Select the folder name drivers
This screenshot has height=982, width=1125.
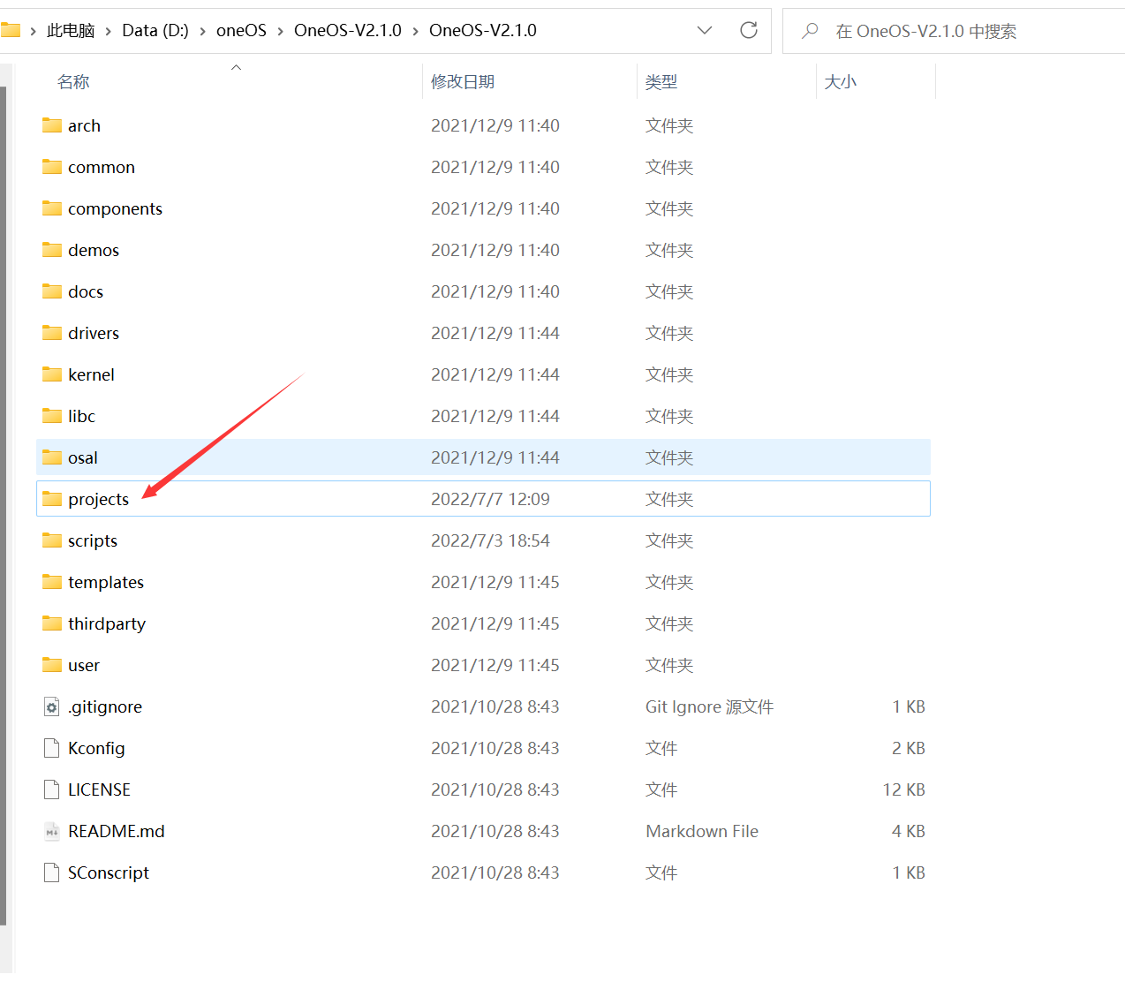click(x=94, y=333)
